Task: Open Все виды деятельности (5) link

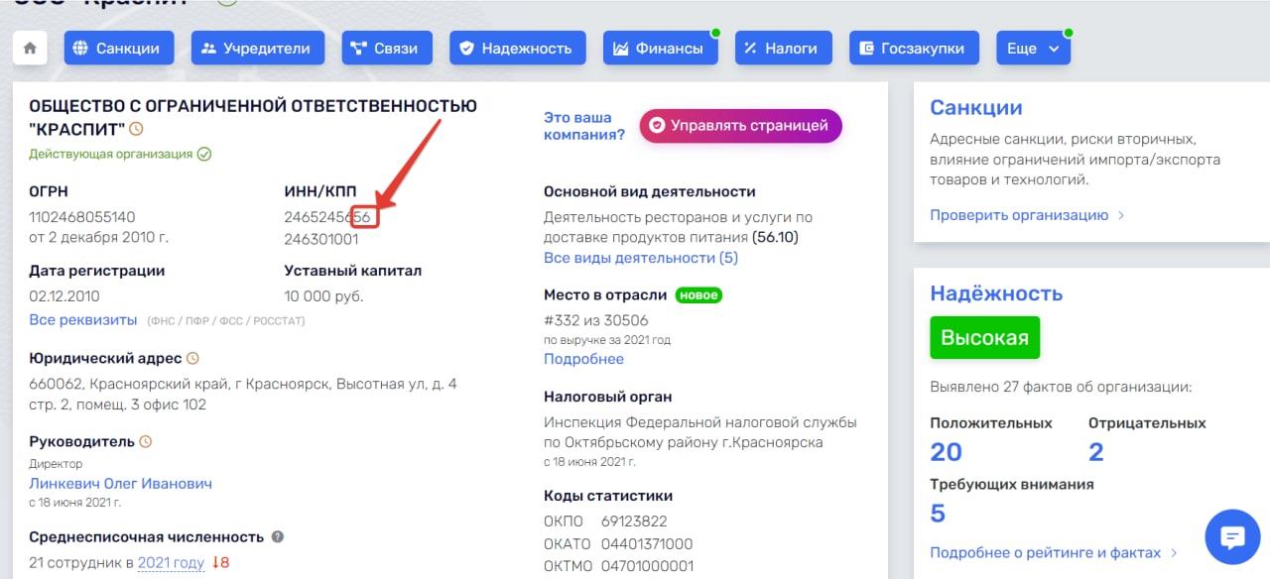Action: pyautogui.click(x=641, y=258)
